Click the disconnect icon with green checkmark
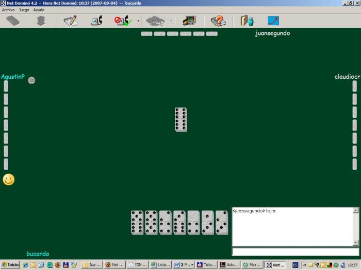Image resolution: width=361 pixels, height=270 pixels. tap(123, 21)
